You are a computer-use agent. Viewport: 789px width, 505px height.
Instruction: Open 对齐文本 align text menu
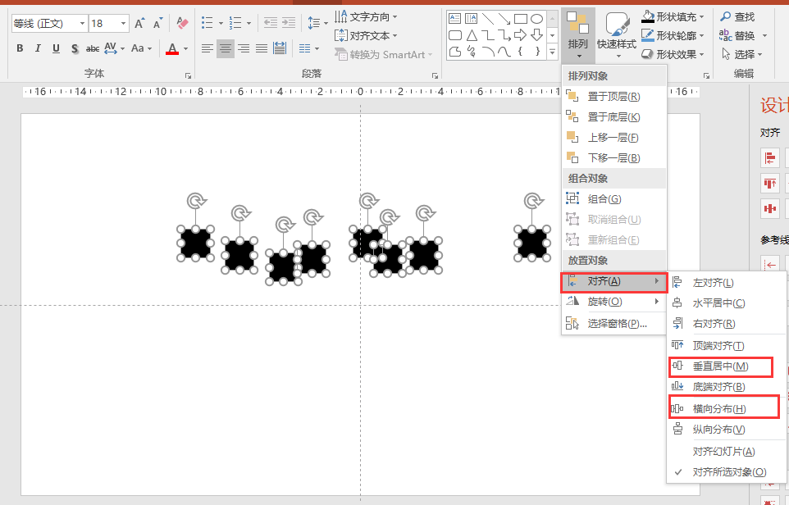(x=366, y=36)
